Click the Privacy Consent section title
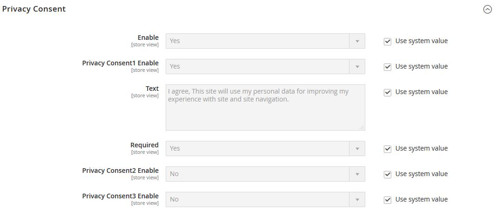Screen dimensions: 498x215 (x=34, y=9)
